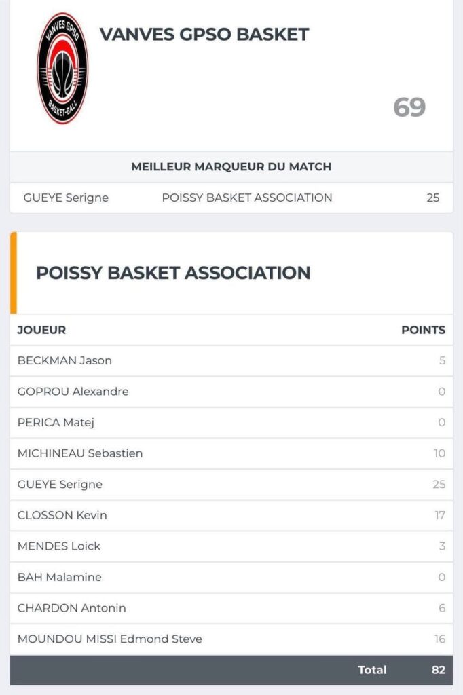Select the GOPROU Alexandre player row

pos(231,392)
